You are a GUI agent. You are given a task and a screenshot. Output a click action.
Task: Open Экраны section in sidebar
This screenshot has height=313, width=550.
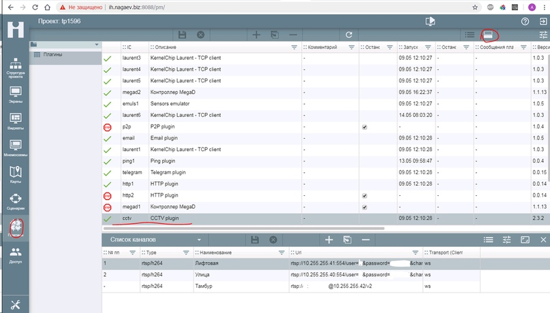tap(16, 95)
